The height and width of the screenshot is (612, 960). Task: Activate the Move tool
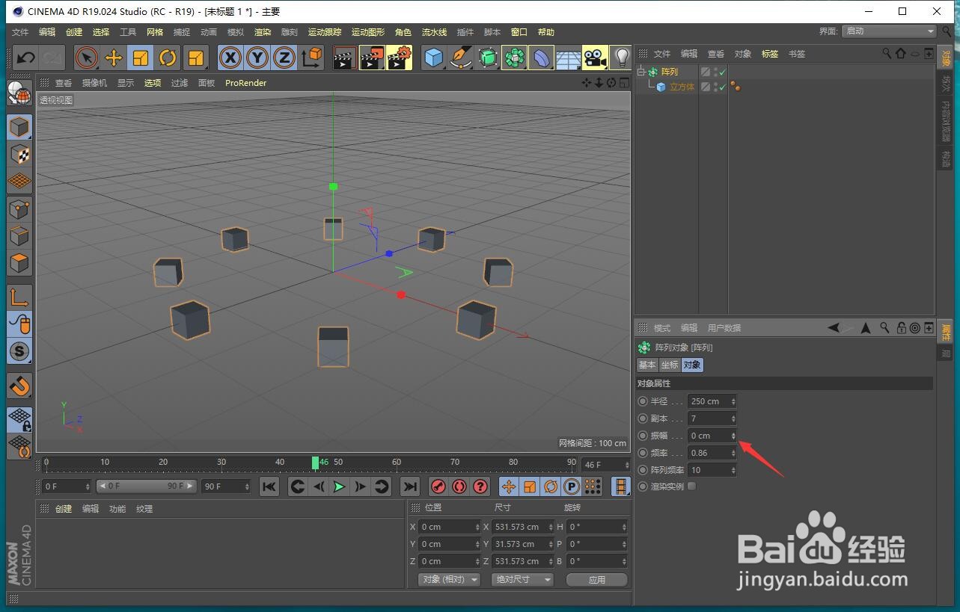(x=114, y=58)
